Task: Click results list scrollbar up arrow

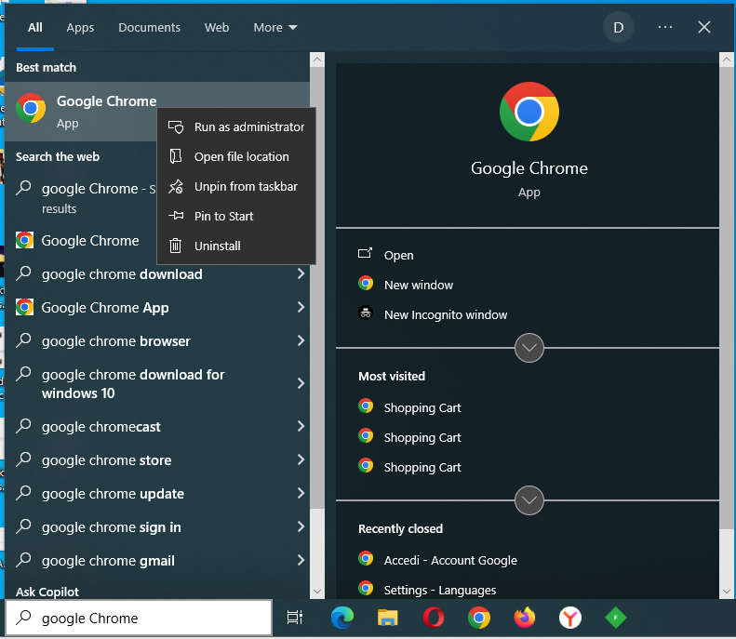Action: tap(317, 60)
